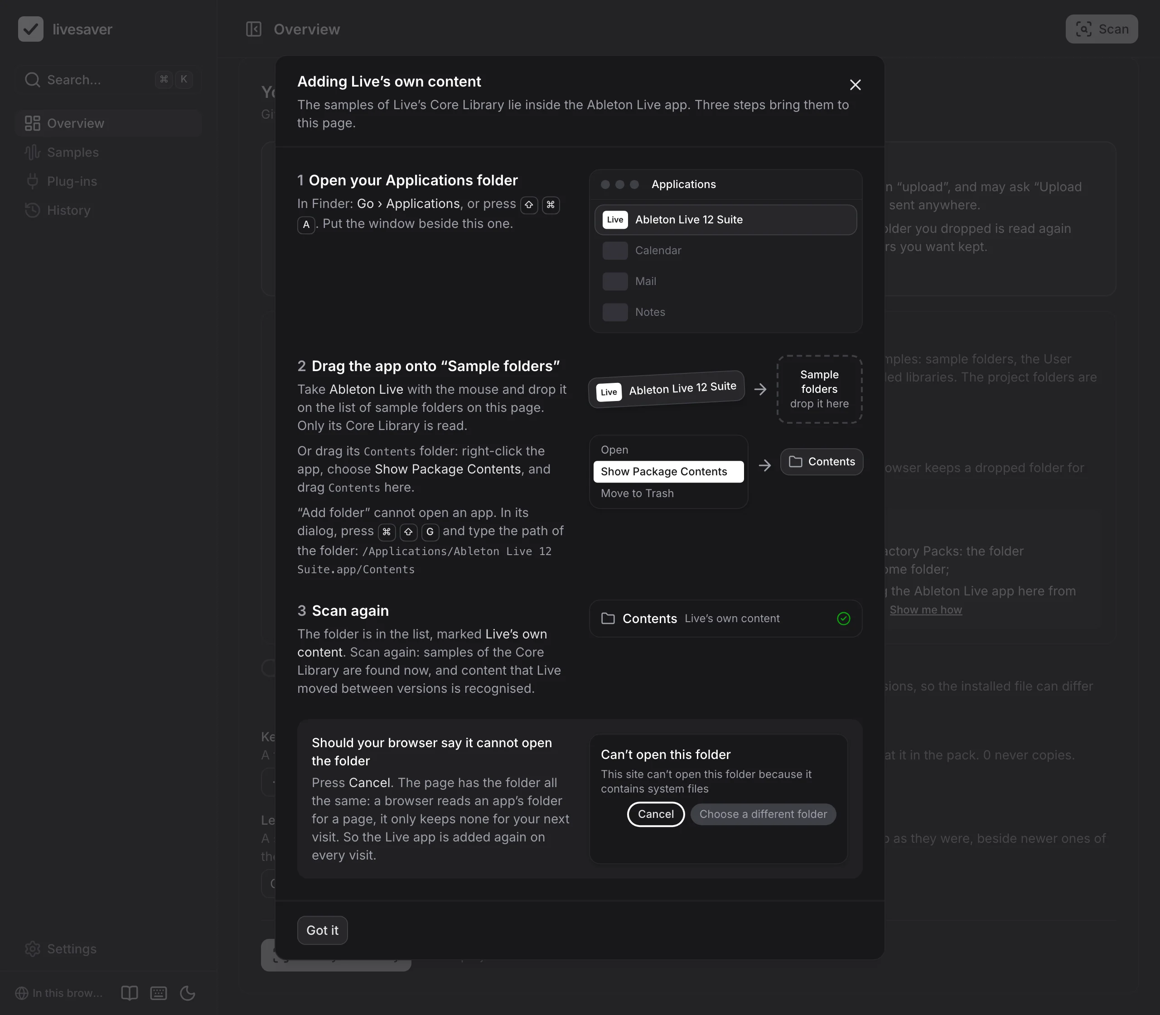Click the In this browser globe indicator
The height and width of the screenshot is (1015, 1160).
tap(59, 993)
